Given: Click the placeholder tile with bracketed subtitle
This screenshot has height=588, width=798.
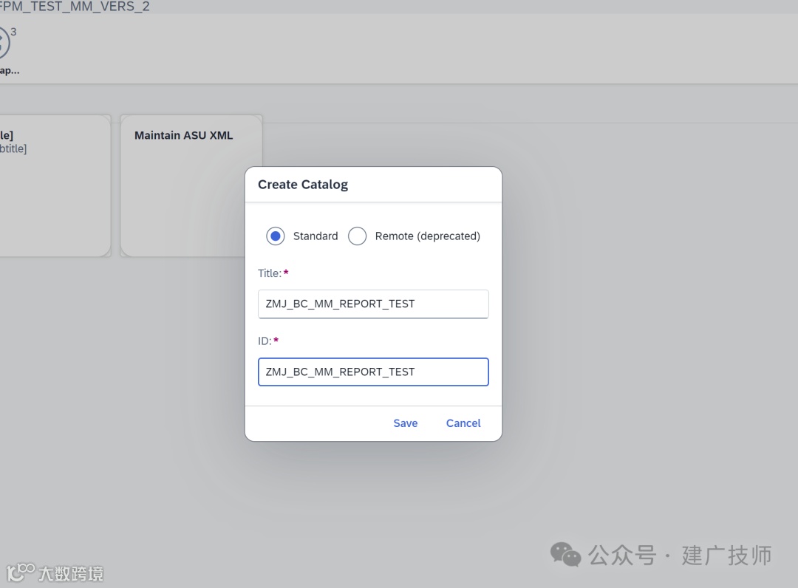Looking at the screenshot, I should (x=52, y=185).
